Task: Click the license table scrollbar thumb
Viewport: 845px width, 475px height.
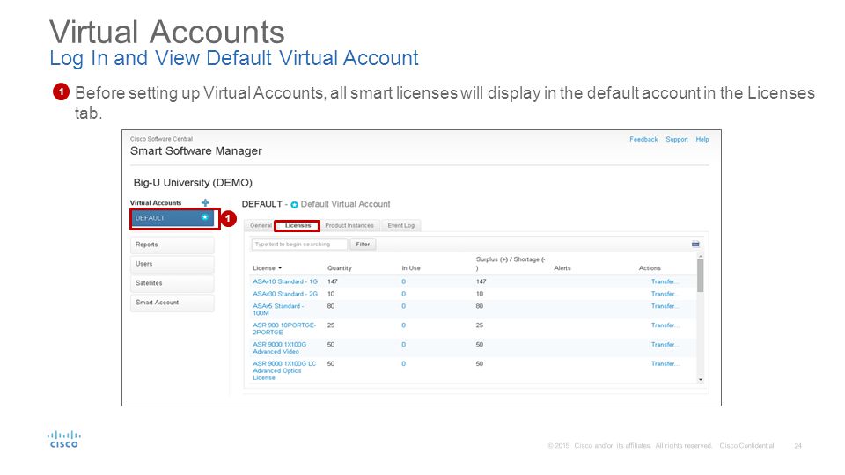Action: click(700, 275)
